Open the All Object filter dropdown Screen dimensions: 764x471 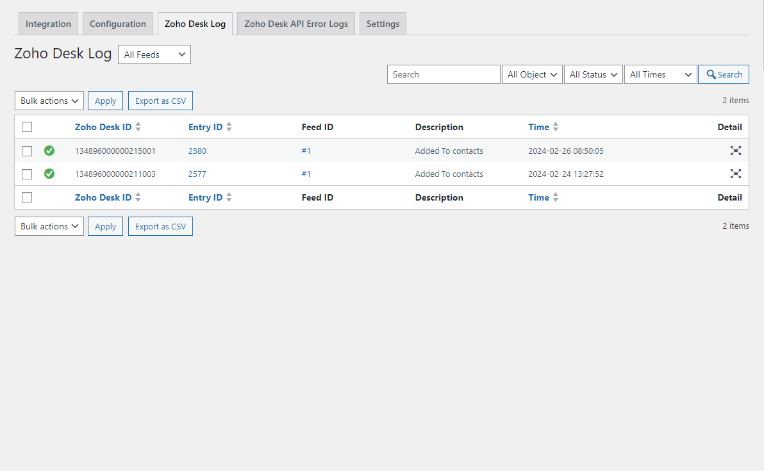(x=532, y=74)
